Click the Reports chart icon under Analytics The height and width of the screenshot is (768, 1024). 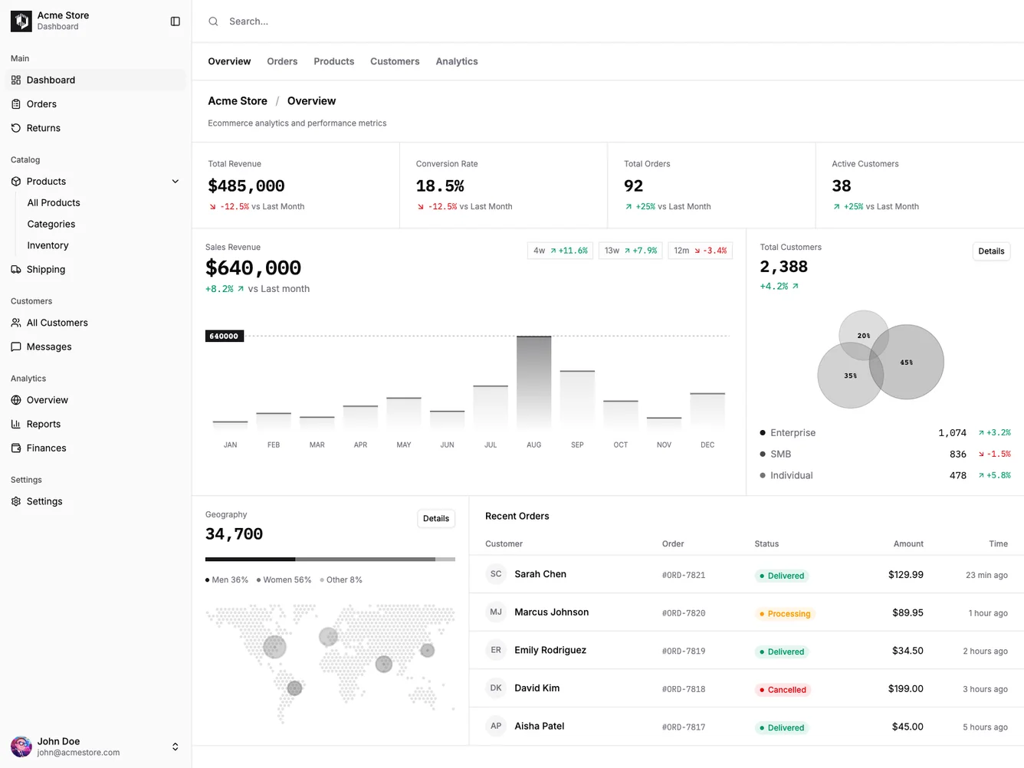(x=16, y=424)
